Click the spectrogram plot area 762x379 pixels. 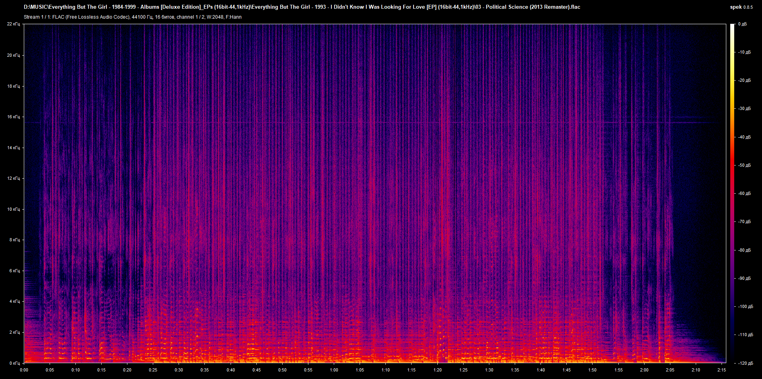(375, 194)
